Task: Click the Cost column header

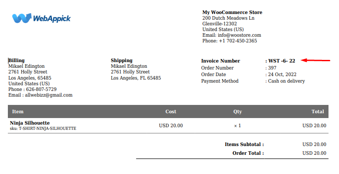Action: click(x=171, y=112)
